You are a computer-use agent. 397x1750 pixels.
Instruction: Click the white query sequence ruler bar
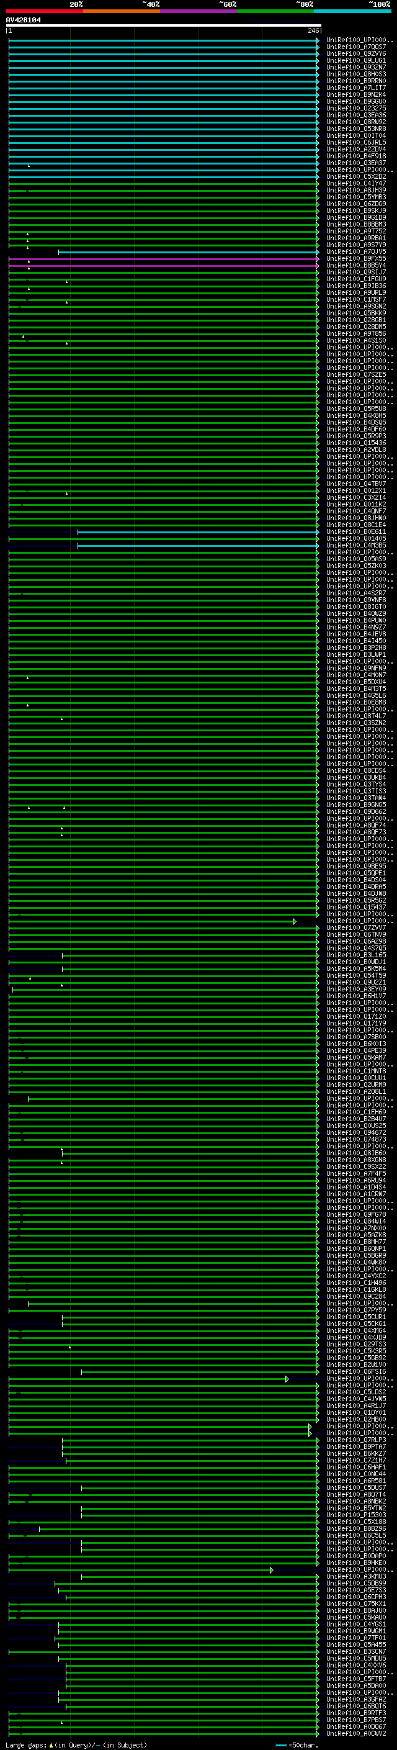(x=164, y=25)
